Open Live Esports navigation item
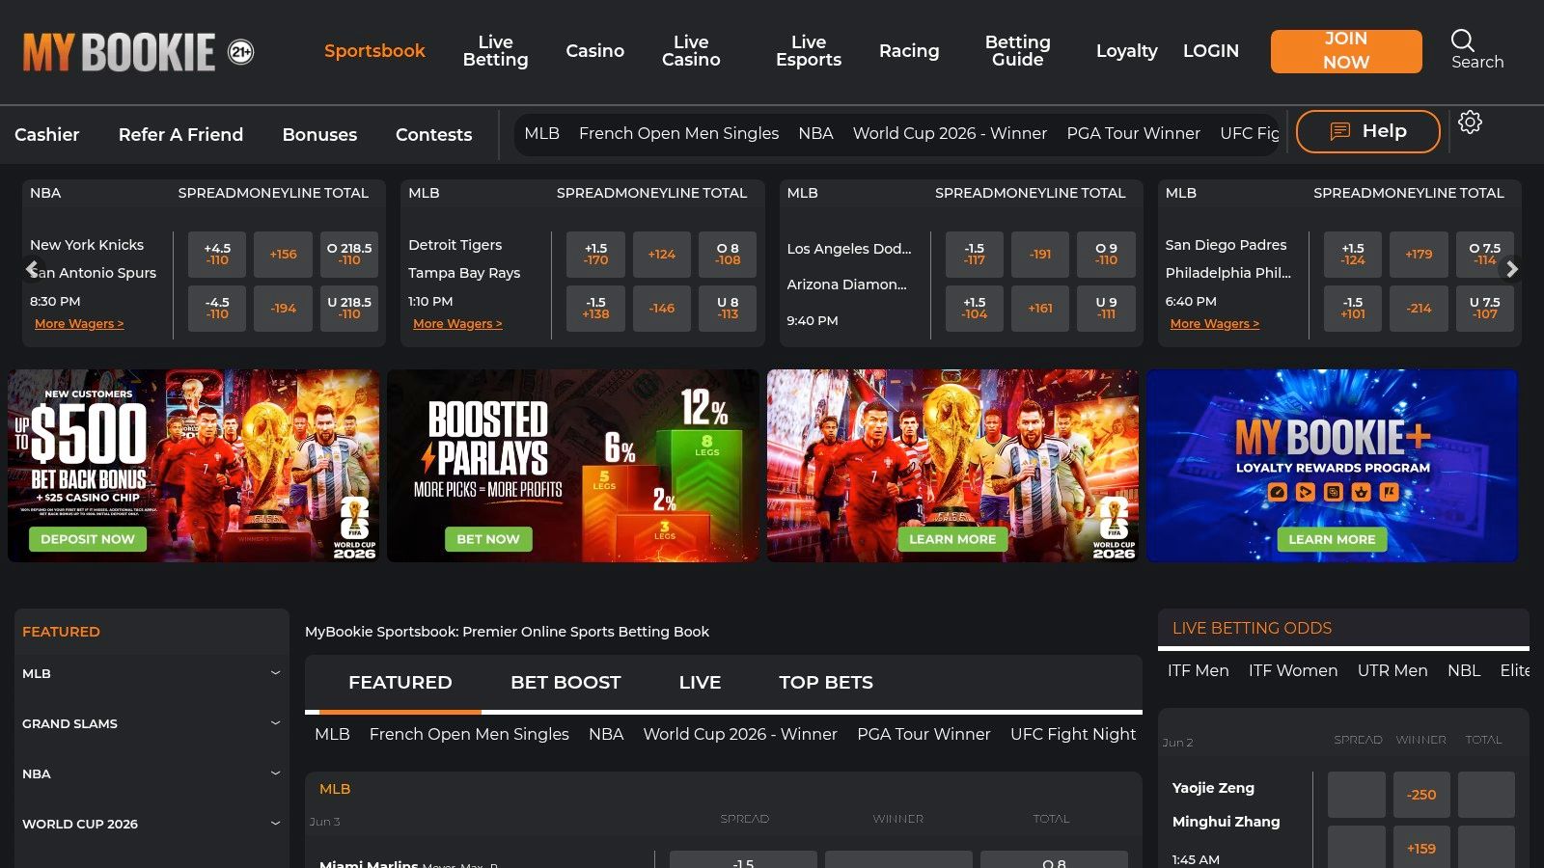 (x=809, y=51)
